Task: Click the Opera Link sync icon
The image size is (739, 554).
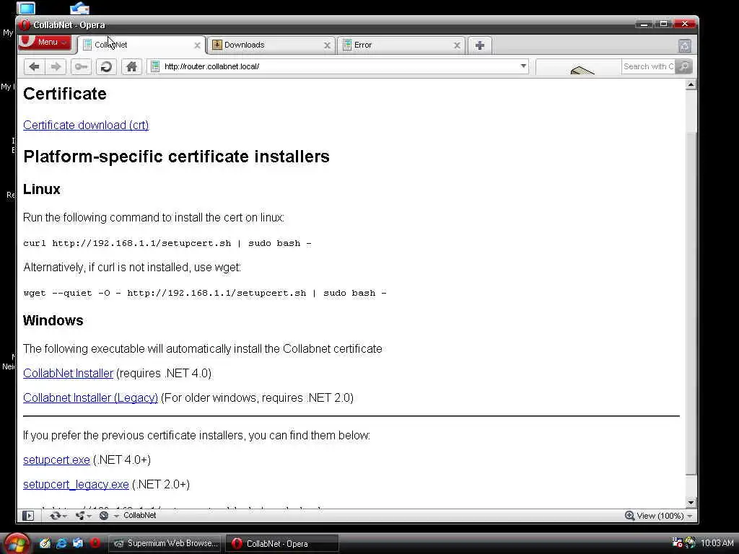Action: [x=55, y=515]
